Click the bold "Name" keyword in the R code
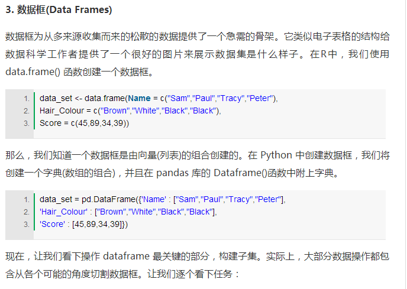The height and width of the screenshot is (289, 407). coord(138,98)
